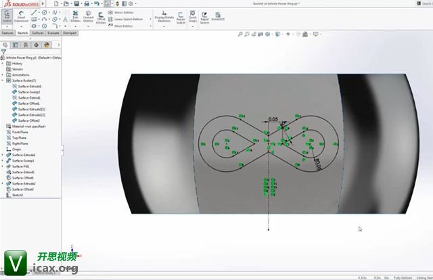This screenshot has height=280, width=433.
Task: Click the Exit Sketch button
Action: coord(7,16)
